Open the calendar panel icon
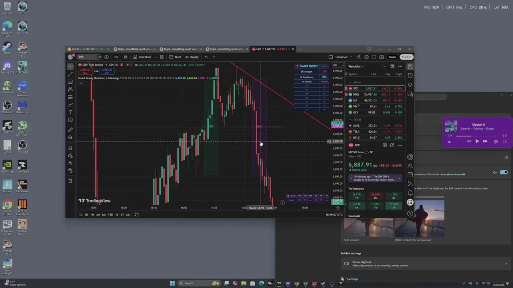The image size is (513, 288). coord(410,175)
